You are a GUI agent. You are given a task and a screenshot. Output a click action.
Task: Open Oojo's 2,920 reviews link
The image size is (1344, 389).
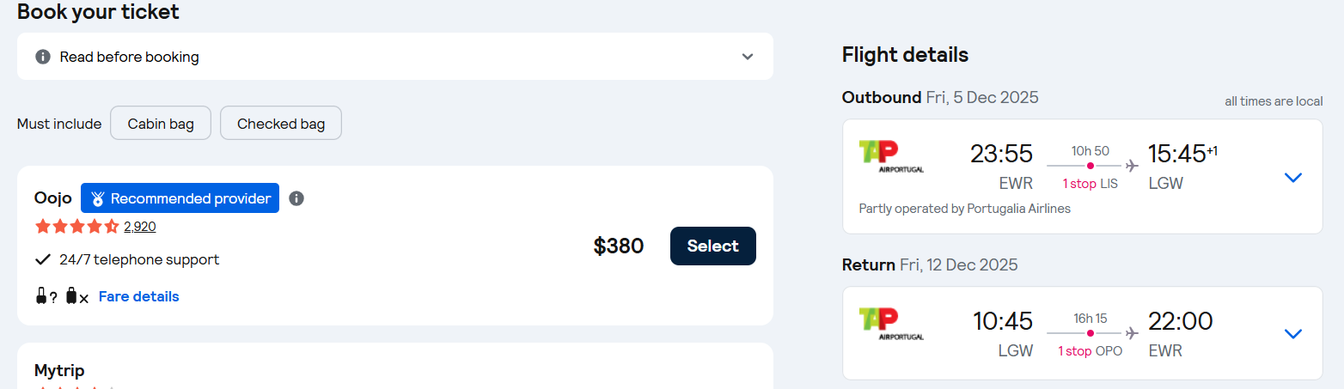point(140,227)
